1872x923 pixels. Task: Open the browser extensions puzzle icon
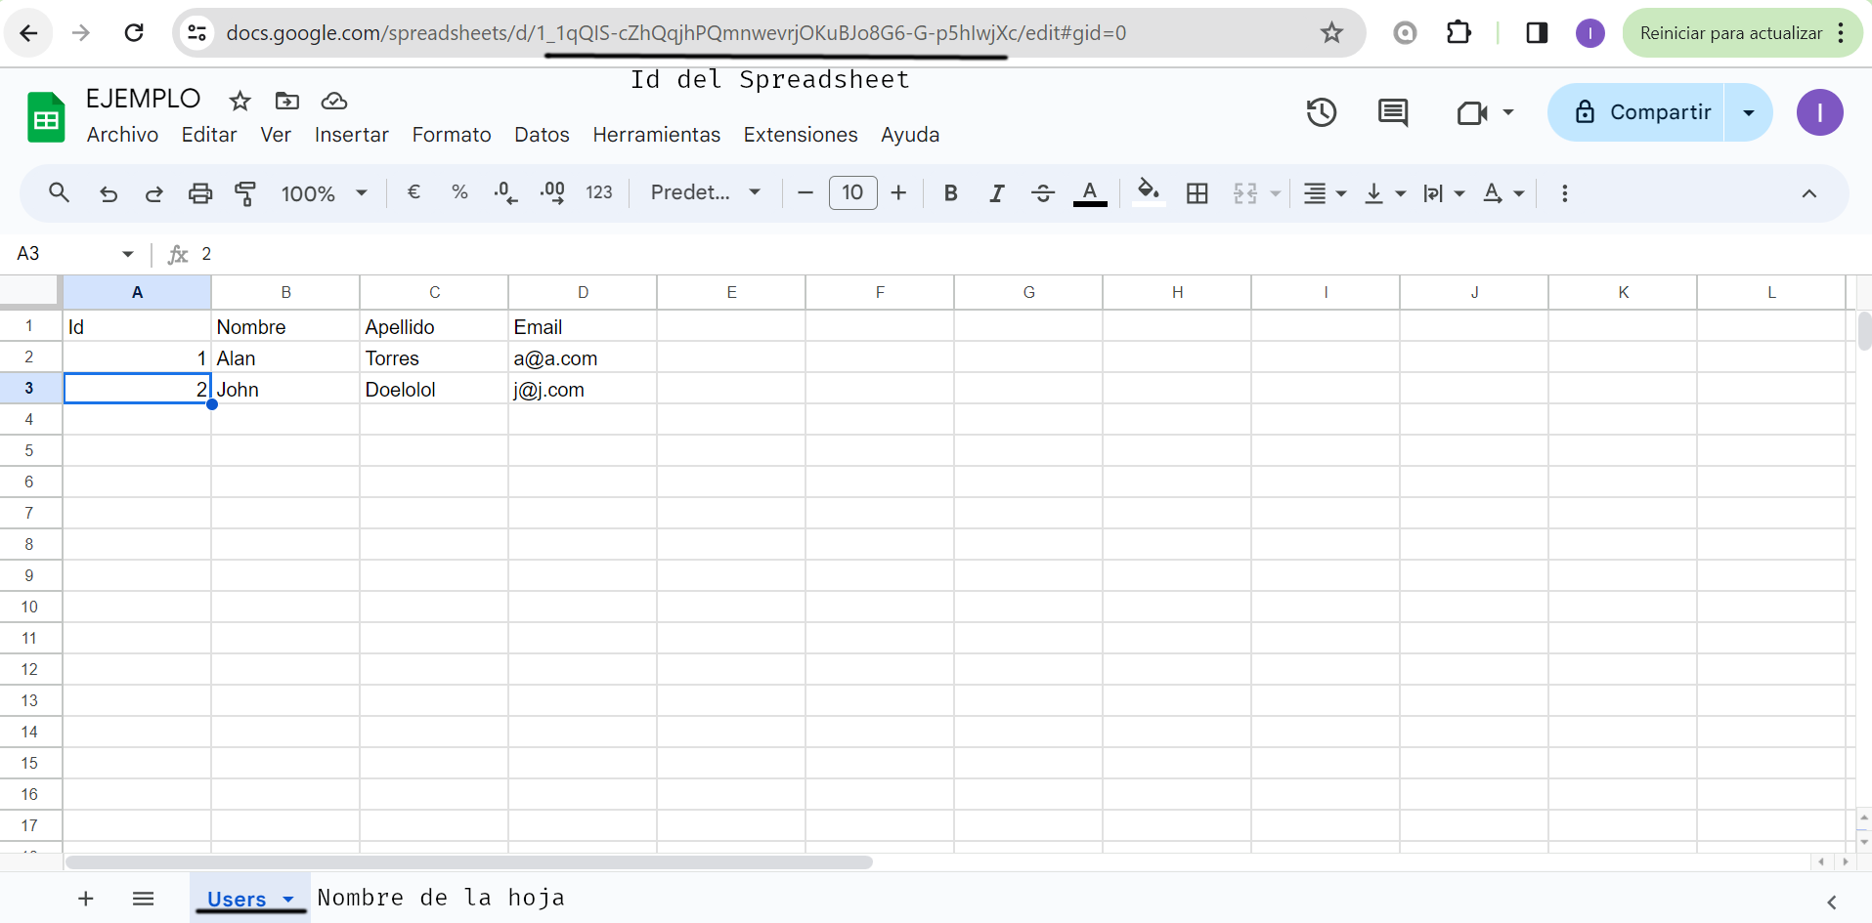[1458, 33]
